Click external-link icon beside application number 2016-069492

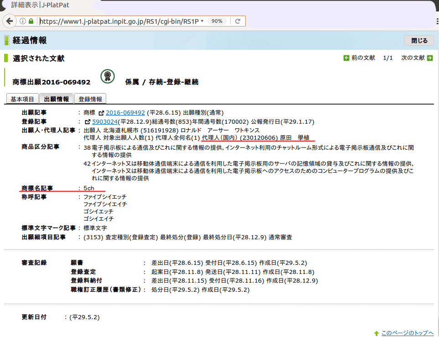(x=101, y=113)
